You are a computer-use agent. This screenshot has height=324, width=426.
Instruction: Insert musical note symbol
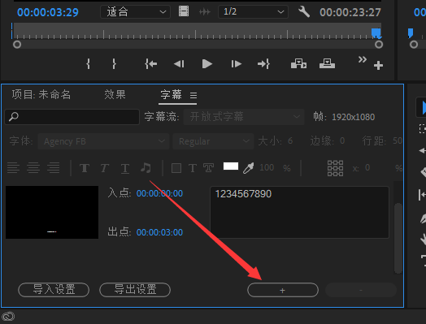point(146,168)
